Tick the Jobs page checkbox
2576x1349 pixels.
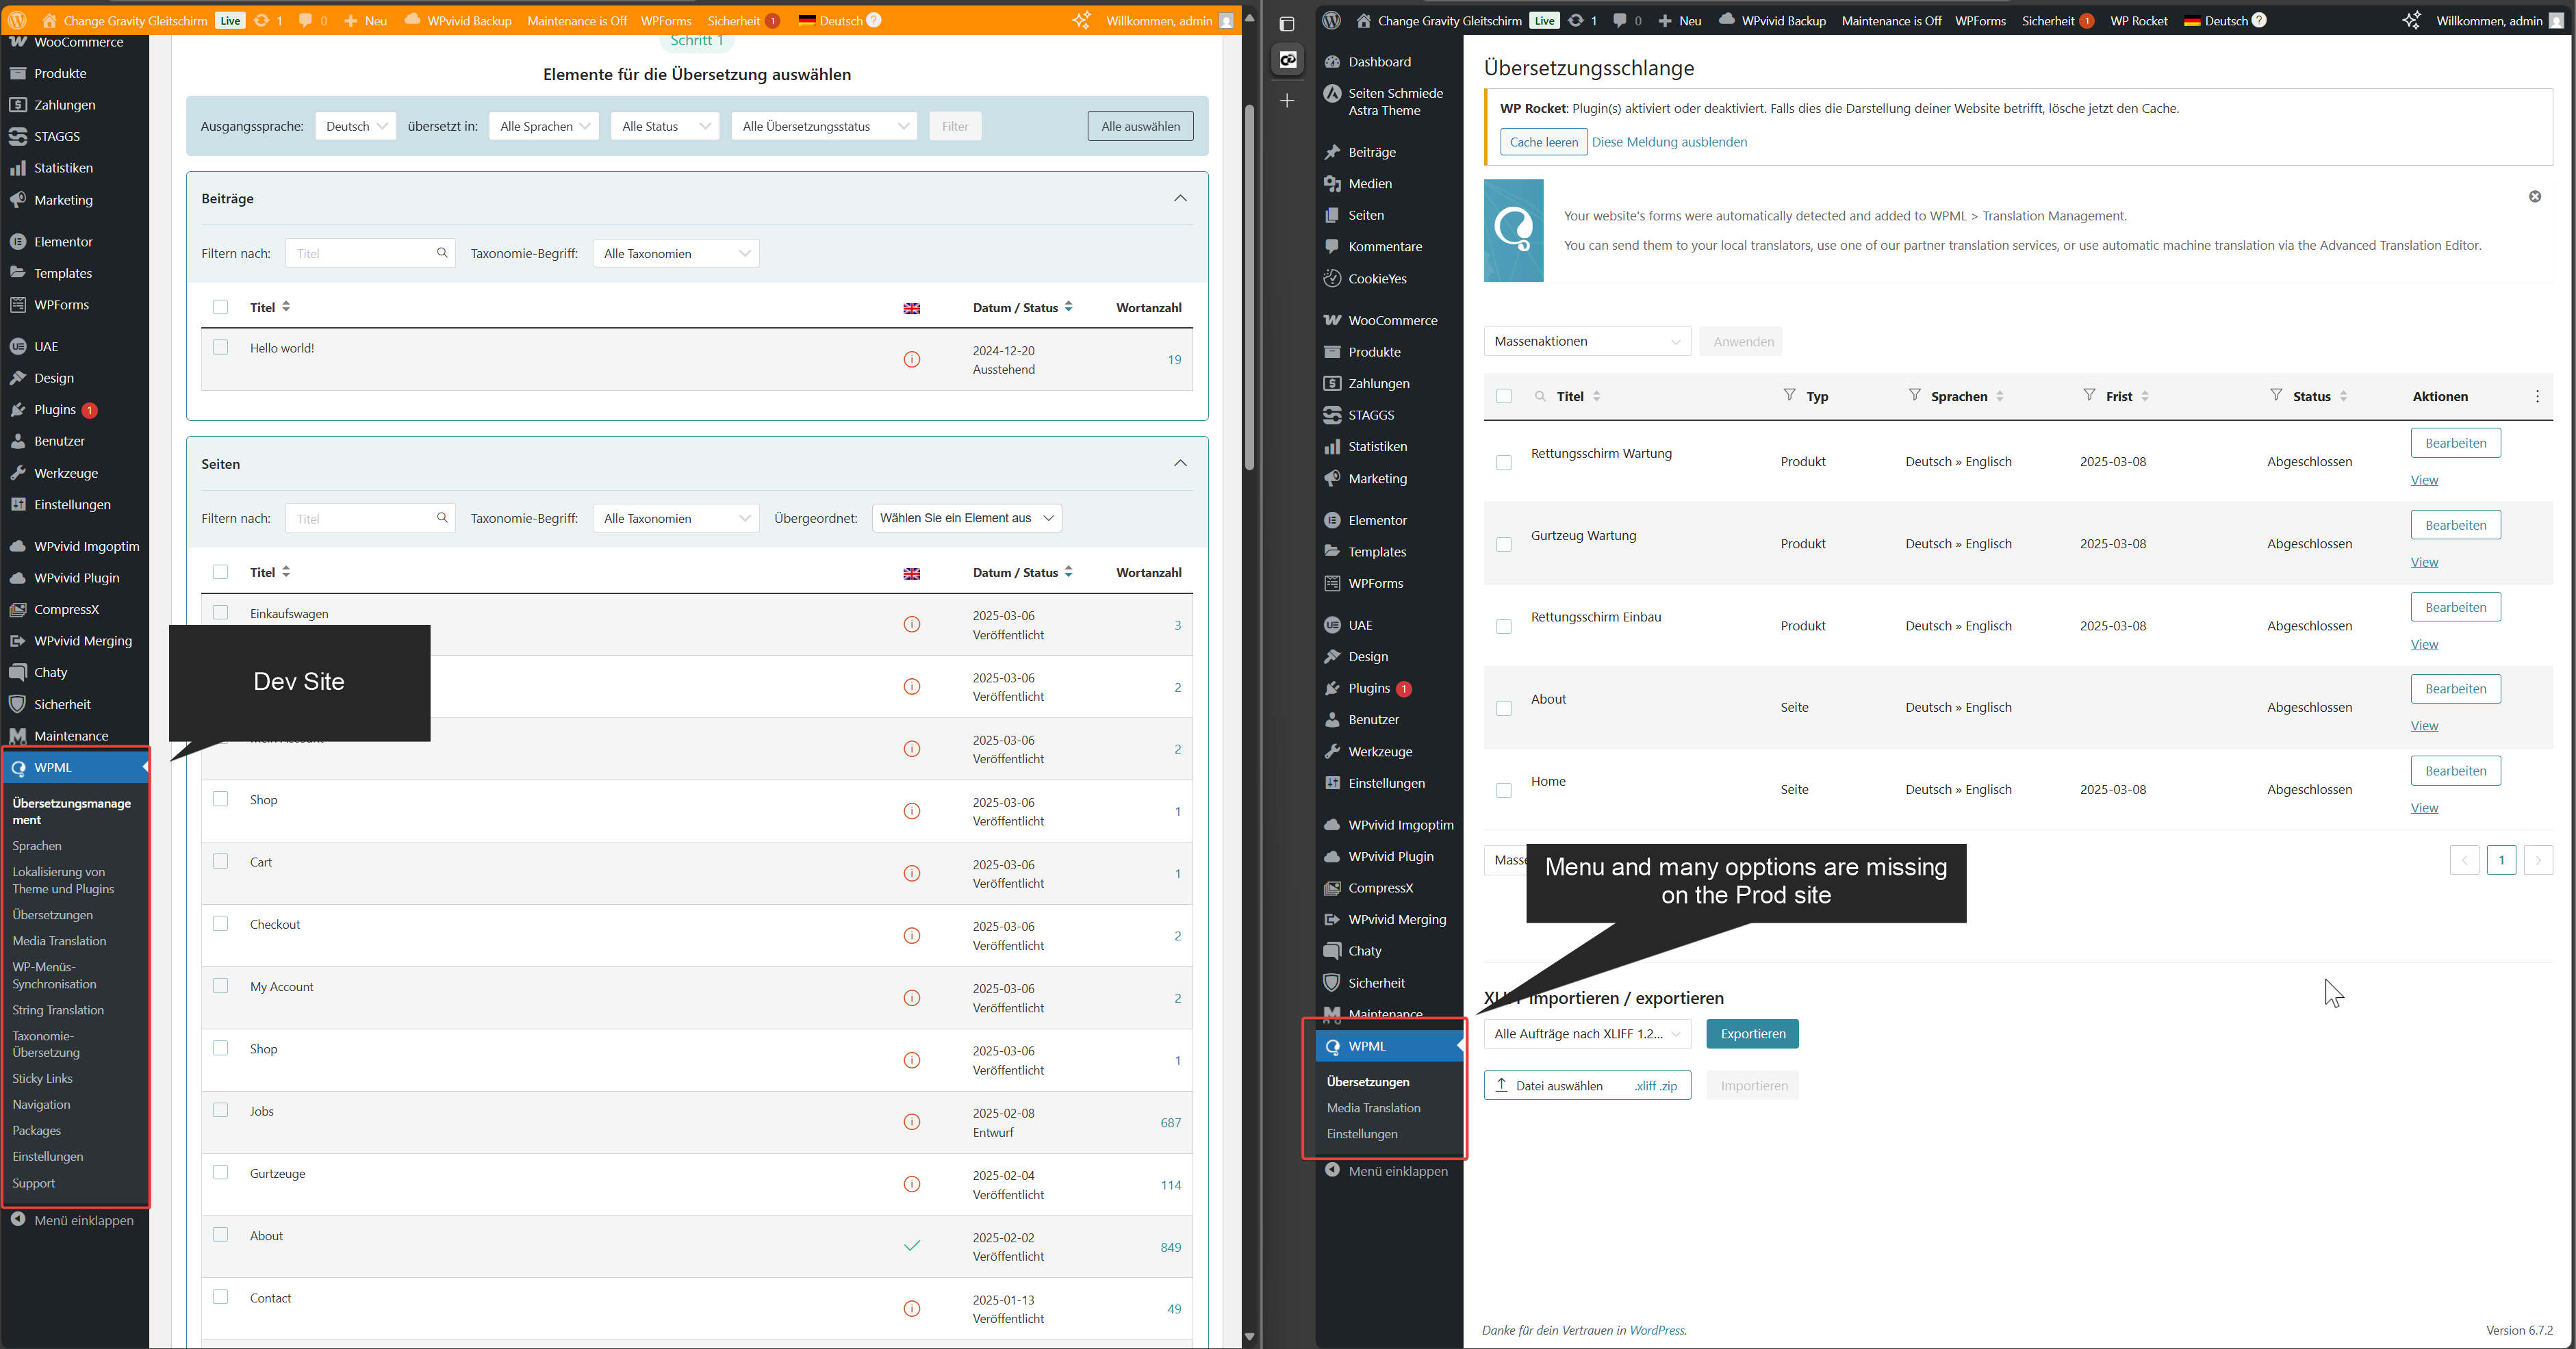coord(220,1110)
